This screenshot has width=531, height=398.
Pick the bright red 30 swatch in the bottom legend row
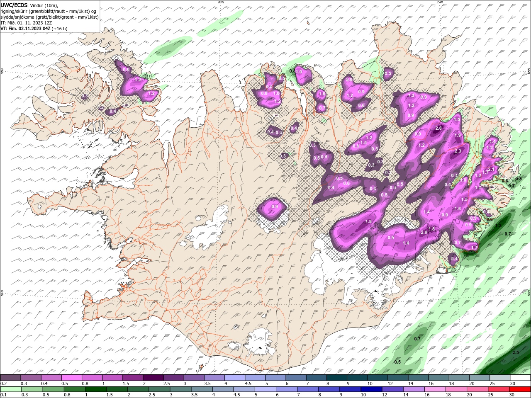tap(520, 389)
